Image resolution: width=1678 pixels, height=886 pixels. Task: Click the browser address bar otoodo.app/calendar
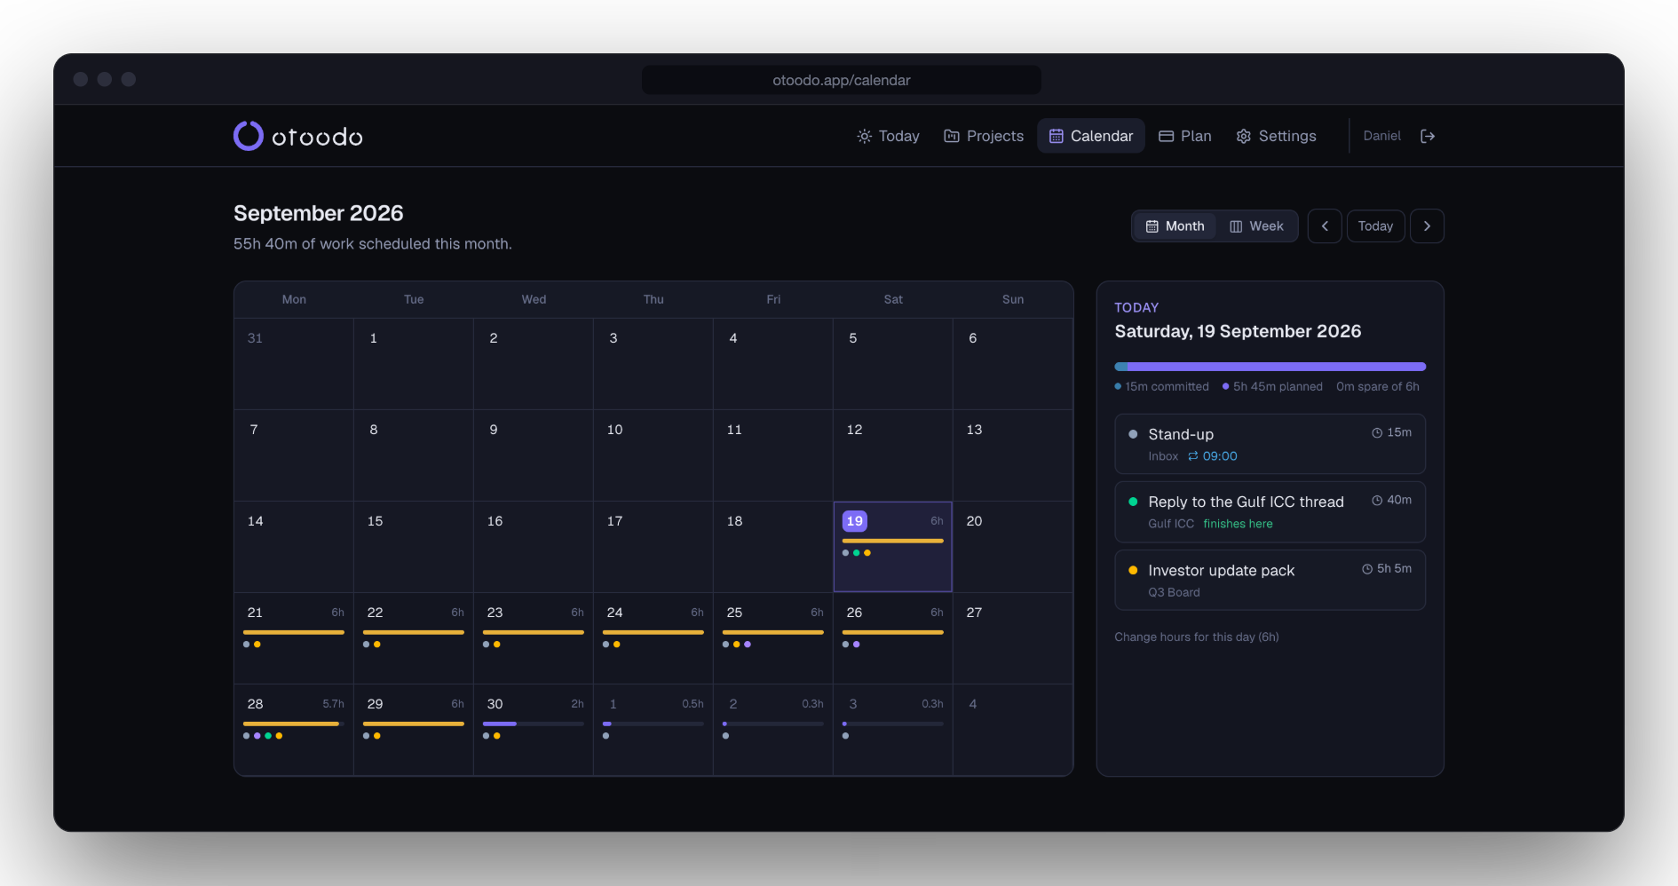[842, 80]
